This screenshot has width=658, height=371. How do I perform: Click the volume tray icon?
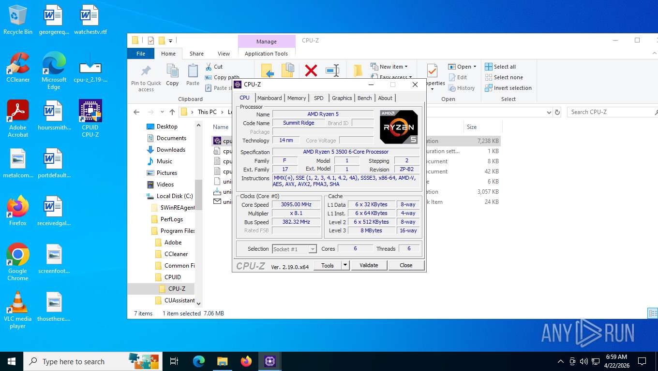pyautogui.click(x=583, y=361)
